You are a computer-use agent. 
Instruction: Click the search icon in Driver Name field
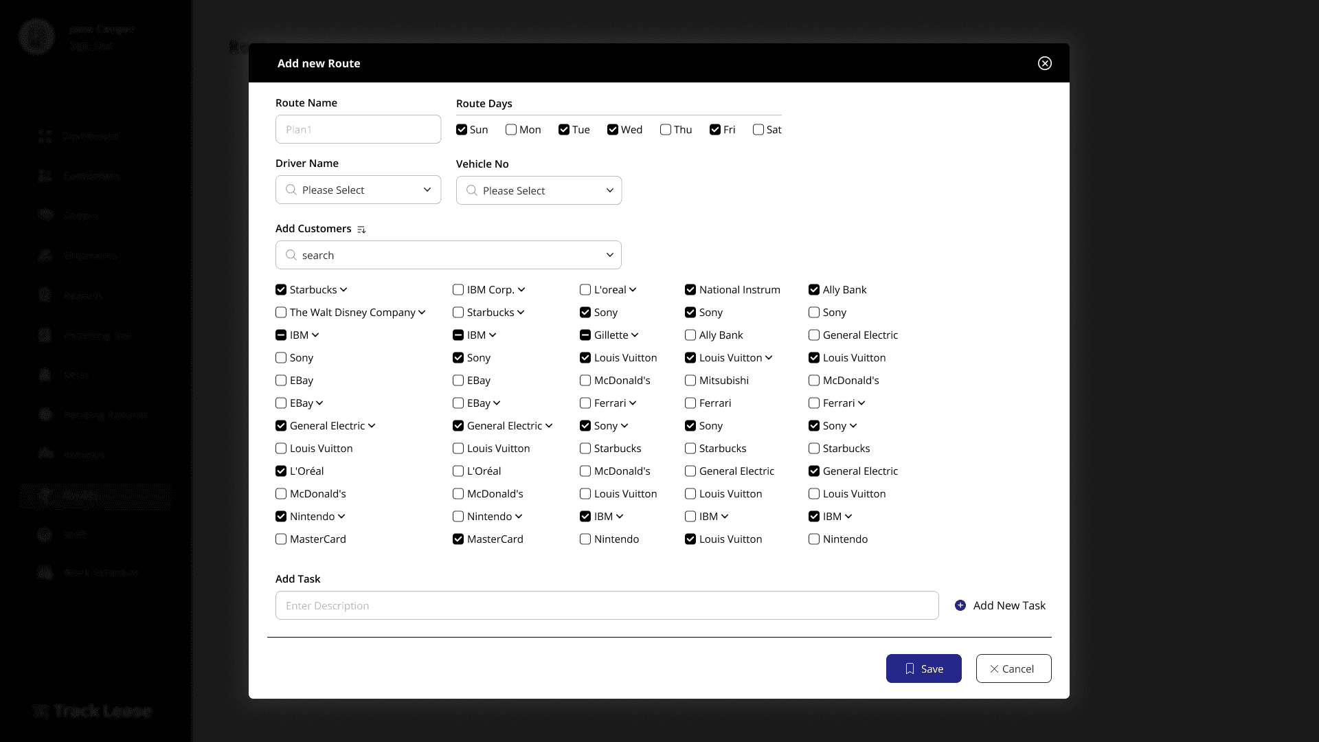291,190
